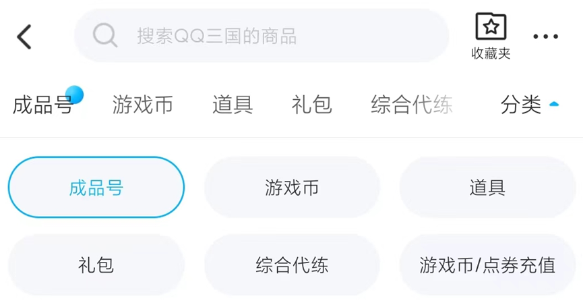Switch to the 游戏币 tab
The height and width of the screenshot is (303, 583).
143,105
